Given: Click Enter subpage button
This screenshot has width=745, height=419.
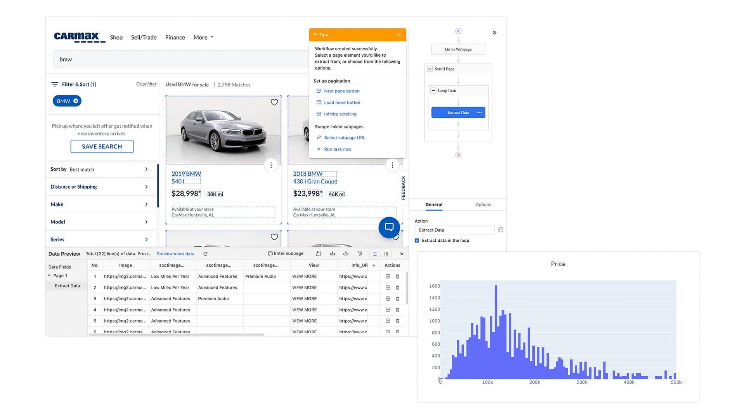Looking at the screenshot, I should click(286, 254).
